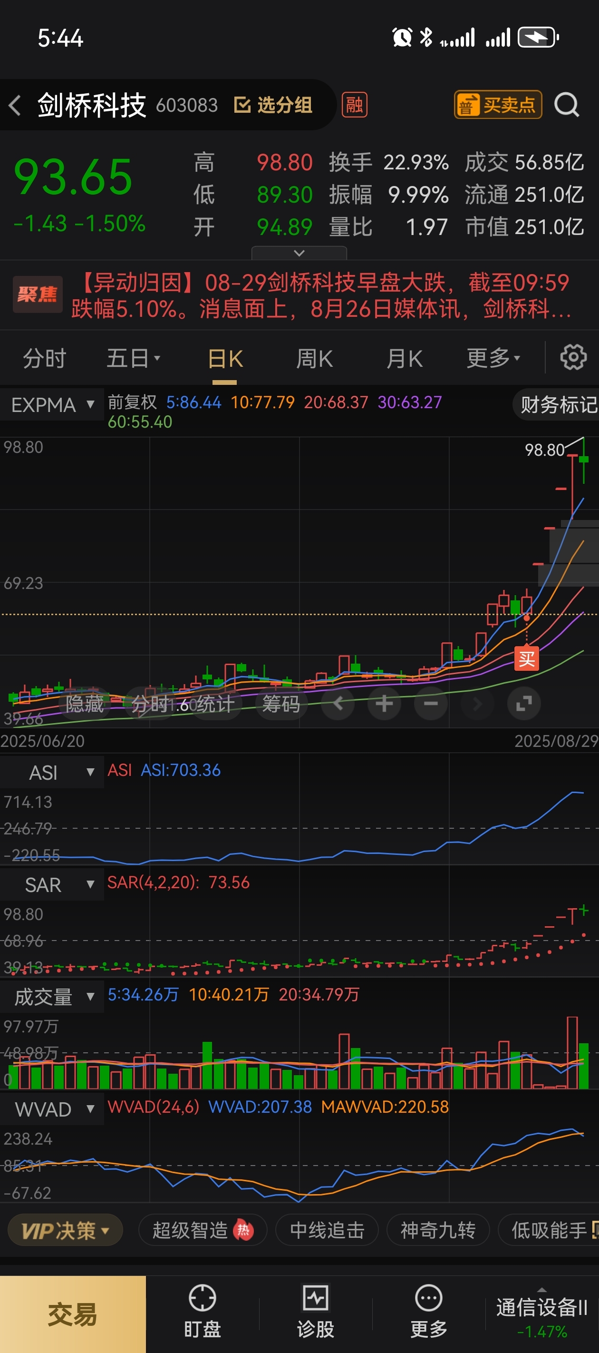Open the search magnifier icon
This screenshot has height=1353, width=599.
[x=567, y=105]
